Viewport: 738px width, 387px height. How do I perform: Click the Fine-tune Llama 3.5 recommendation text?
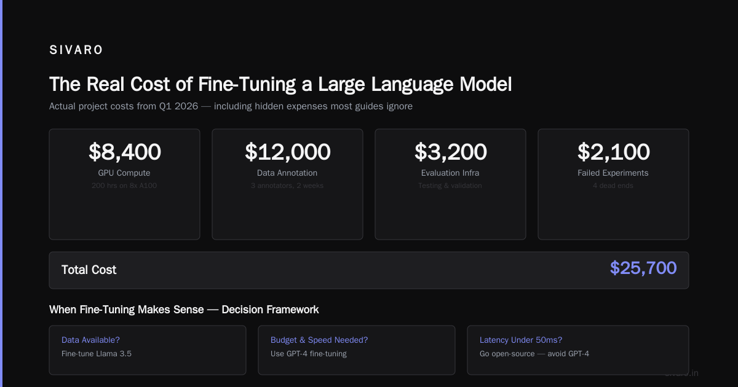click(x=97, y=354)
